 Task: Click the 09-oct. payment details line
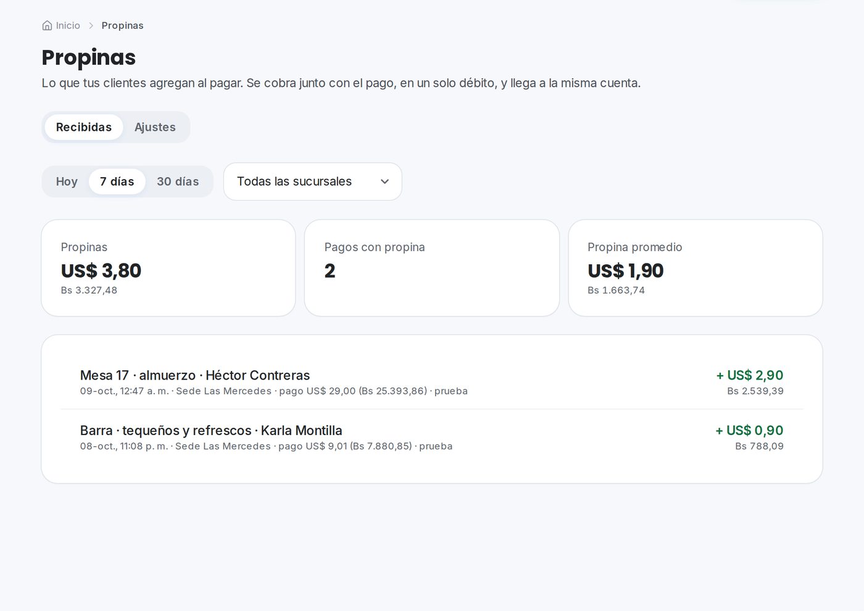click(x=274, y=391)
